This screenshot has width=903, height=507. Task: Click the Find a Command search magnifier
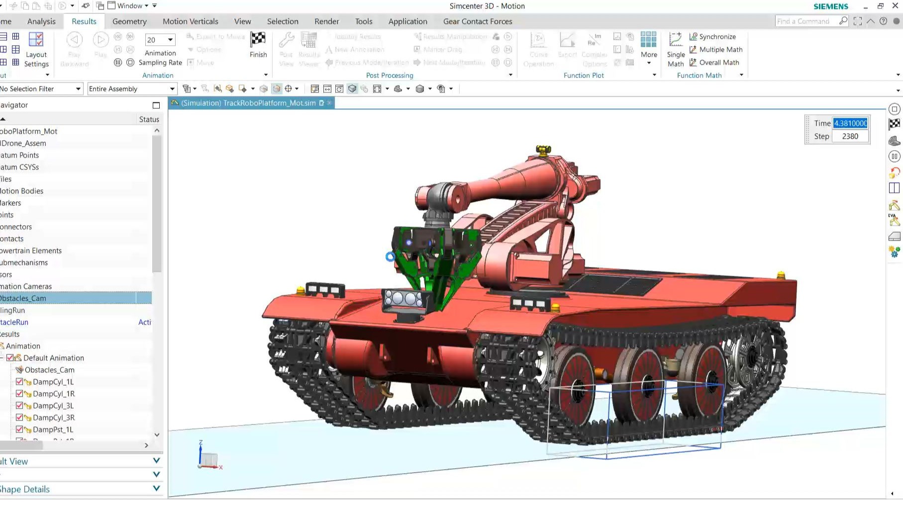[x=843, y=21]
